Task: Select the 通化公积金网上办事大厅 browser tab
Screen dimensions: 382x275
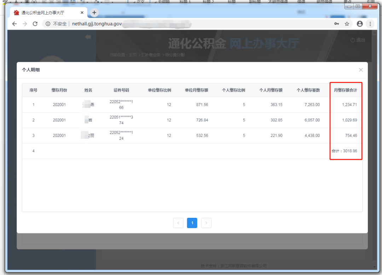Action: coord(49,13)
